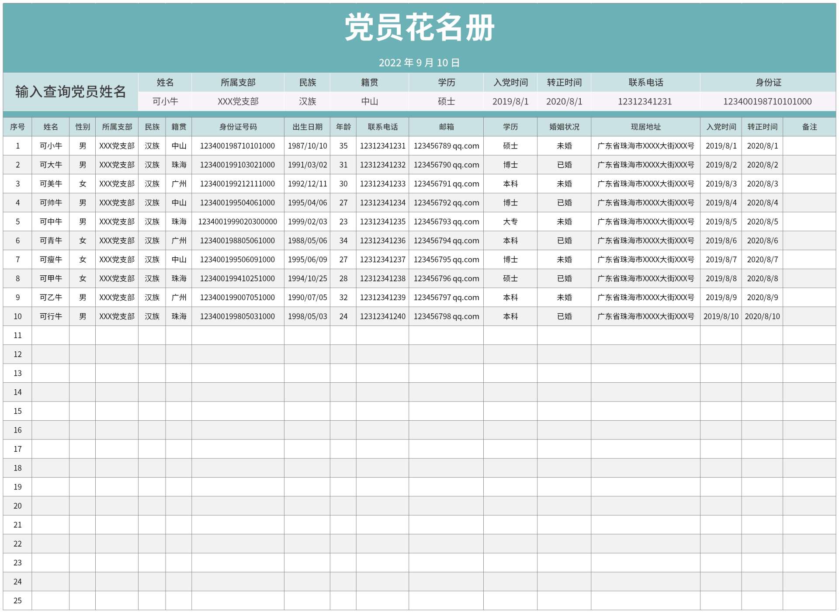Click query result 12312341231 under 联系电话
Screen dimensions: 839x613
coord(645,101)
